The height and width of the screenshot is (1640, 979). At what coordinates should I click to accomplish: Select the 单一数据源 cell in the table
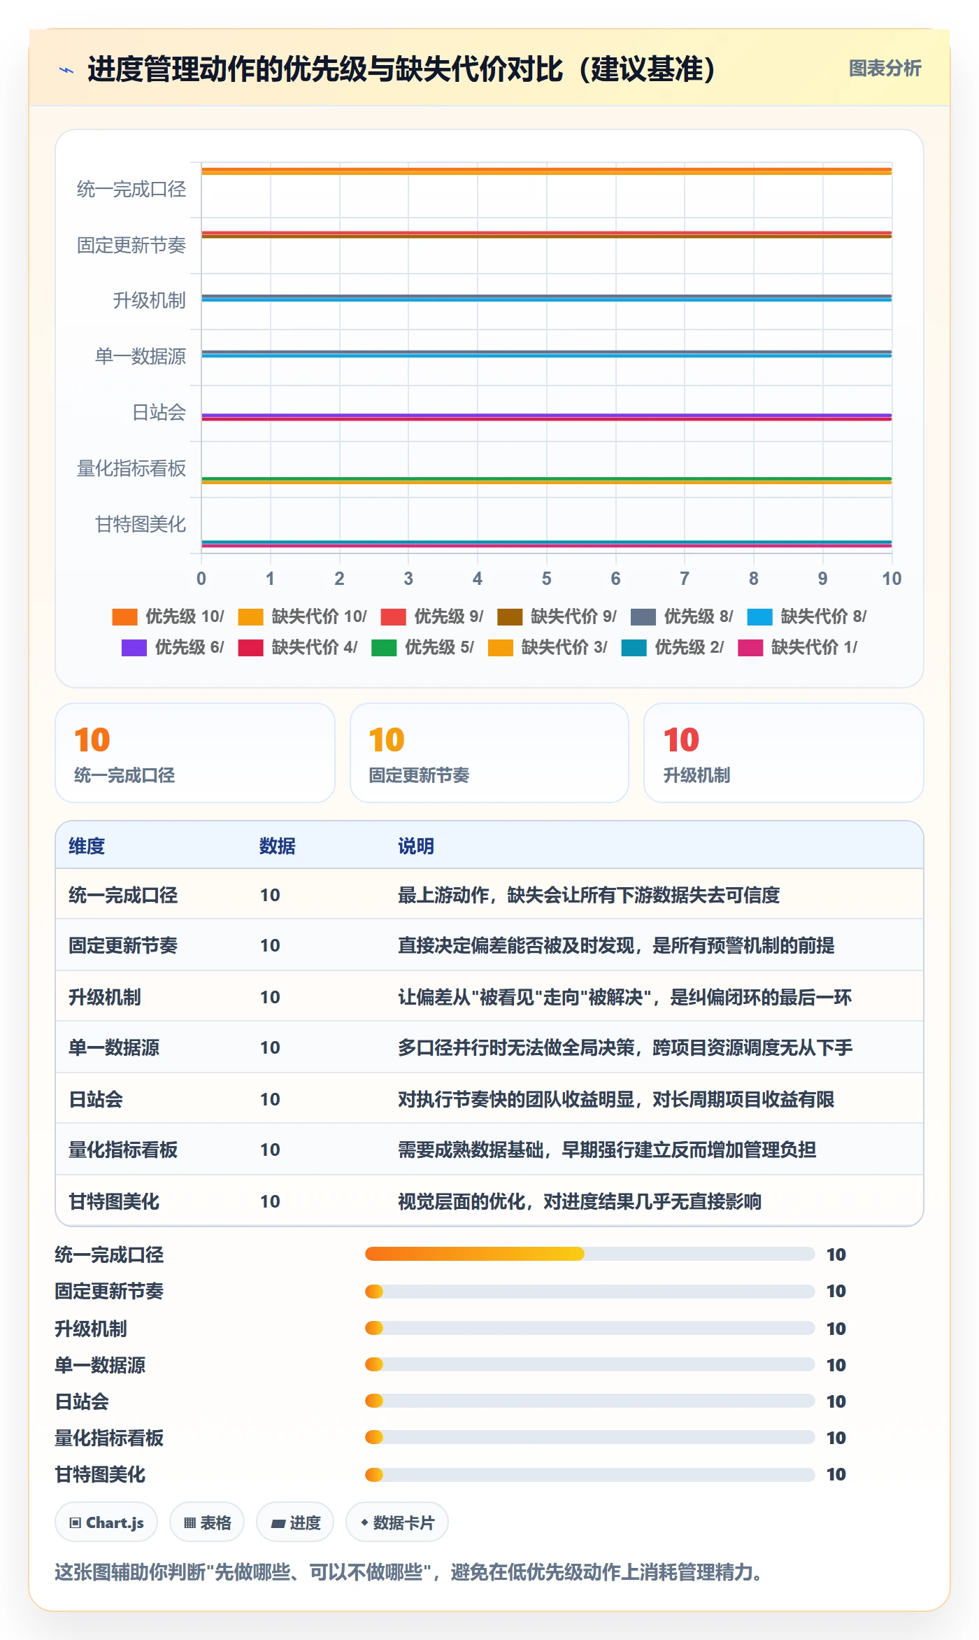[114, 1047]
